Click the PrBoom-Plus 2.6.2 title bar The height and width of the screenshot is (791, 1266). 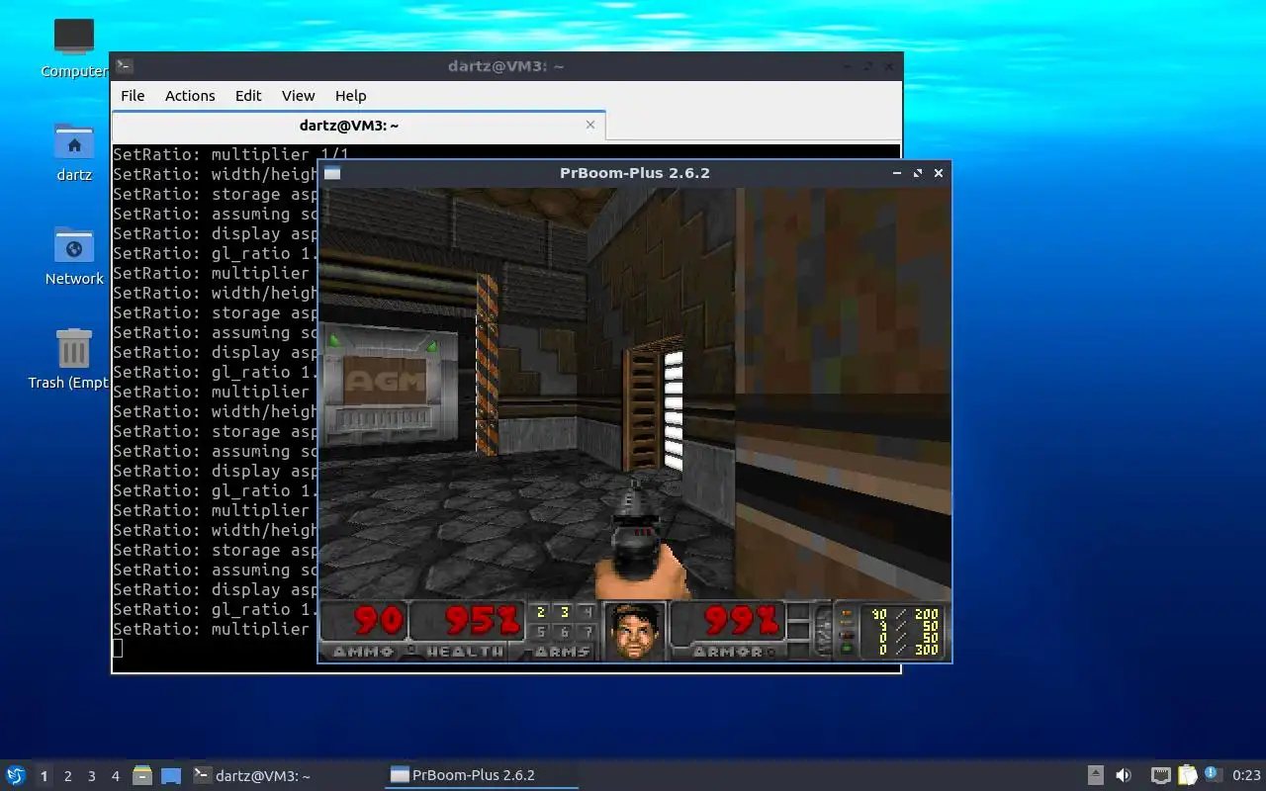pyautogui.click(x=635, y=173)
